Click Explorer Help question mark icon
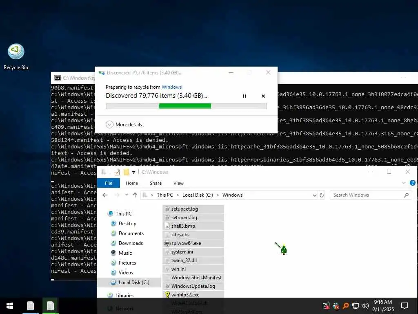Image resolution: width=418 pixels, height=314 pixels. (412, 183)
